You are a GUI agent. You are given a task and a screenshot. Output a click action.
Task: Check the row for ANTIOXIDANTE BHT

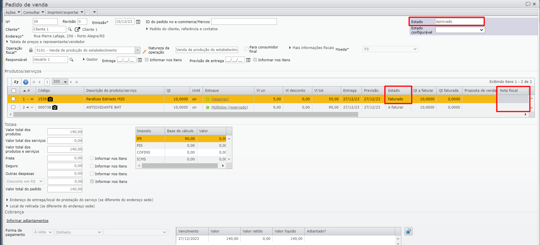click(x=13, y=107)
